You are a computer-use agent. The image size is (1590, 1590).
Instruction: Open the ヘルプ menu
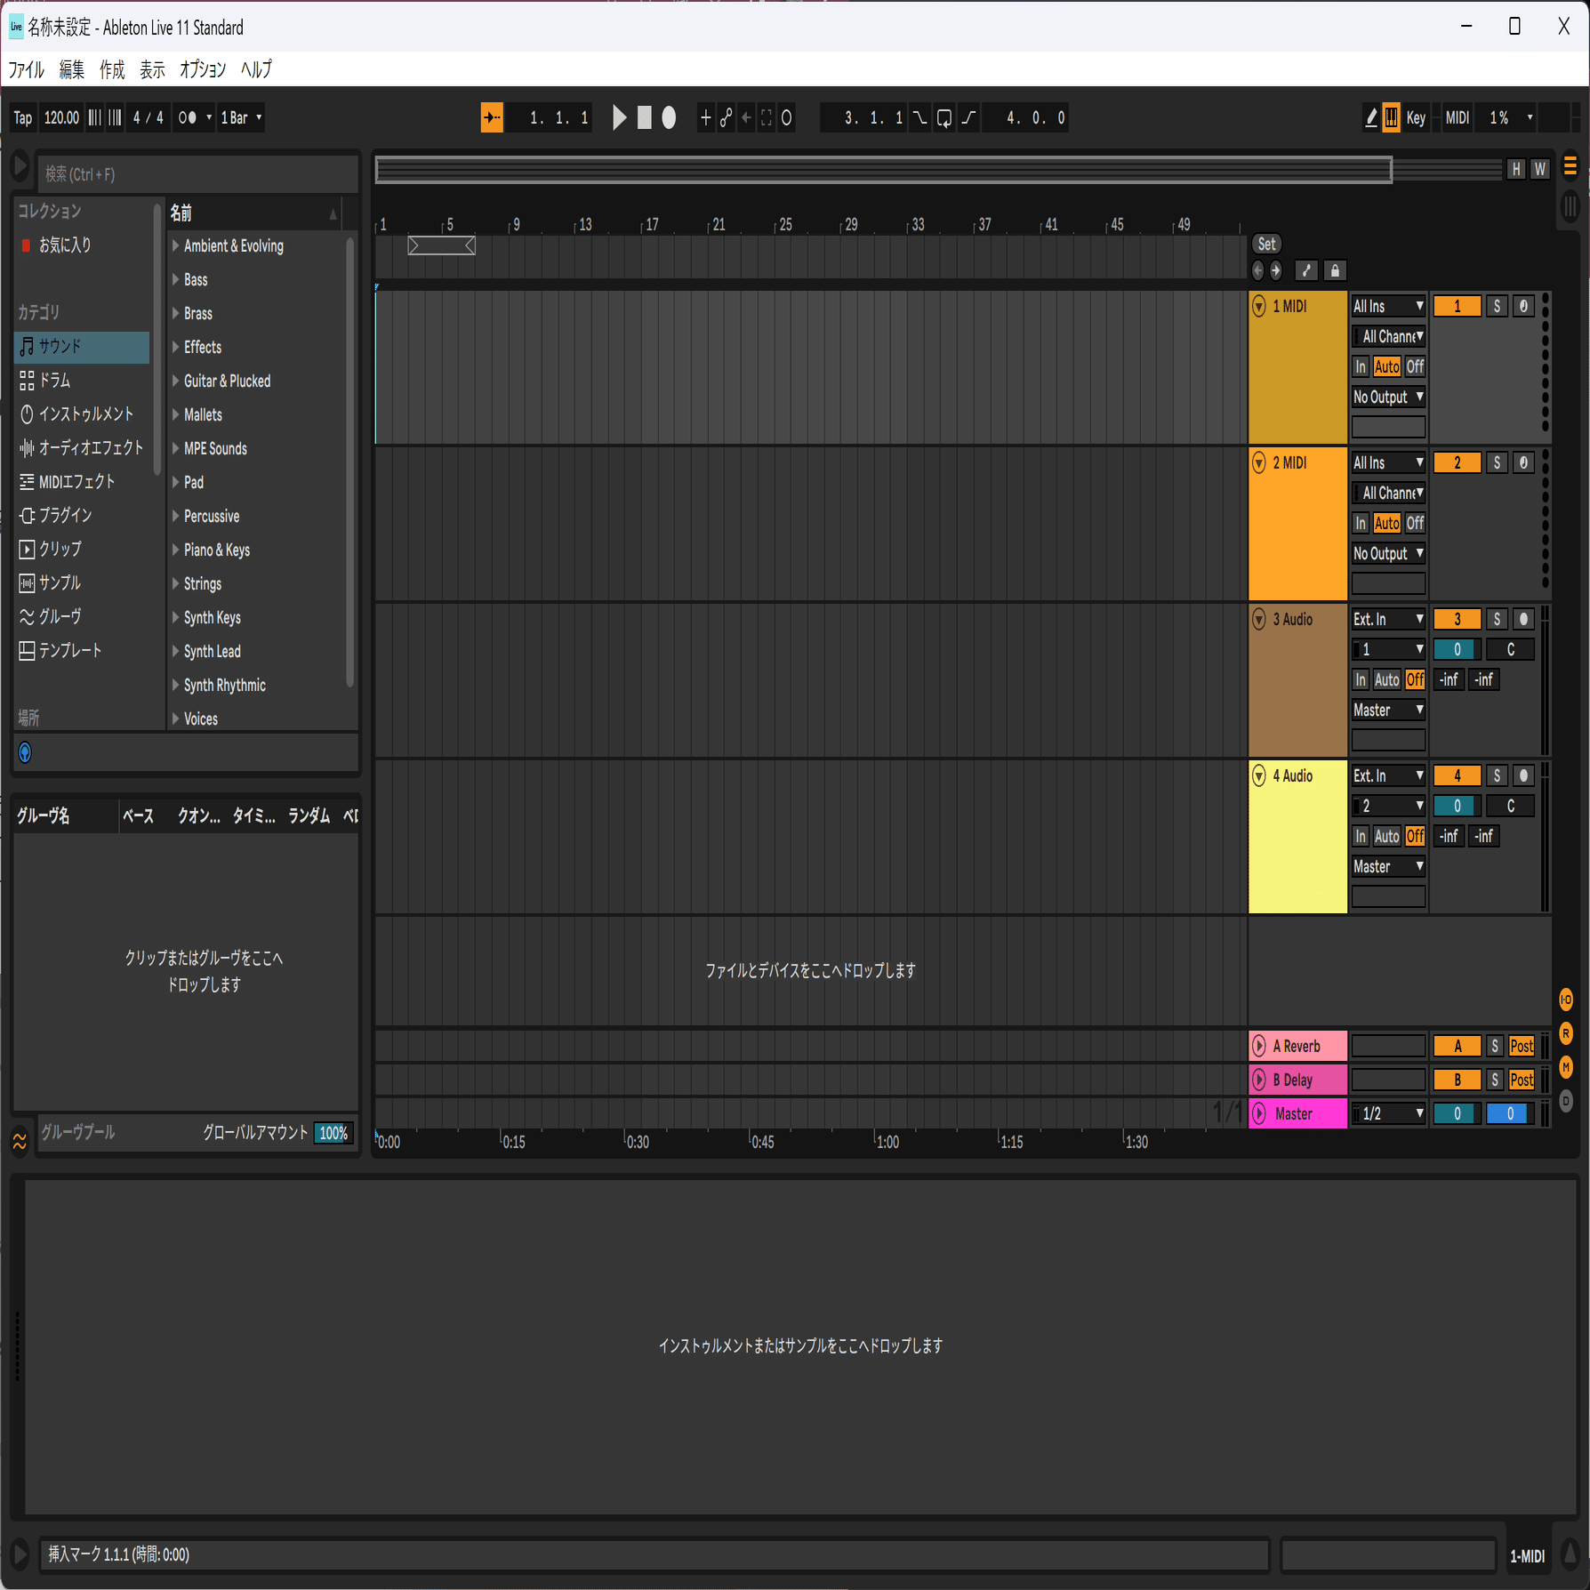tap(257, 69)
